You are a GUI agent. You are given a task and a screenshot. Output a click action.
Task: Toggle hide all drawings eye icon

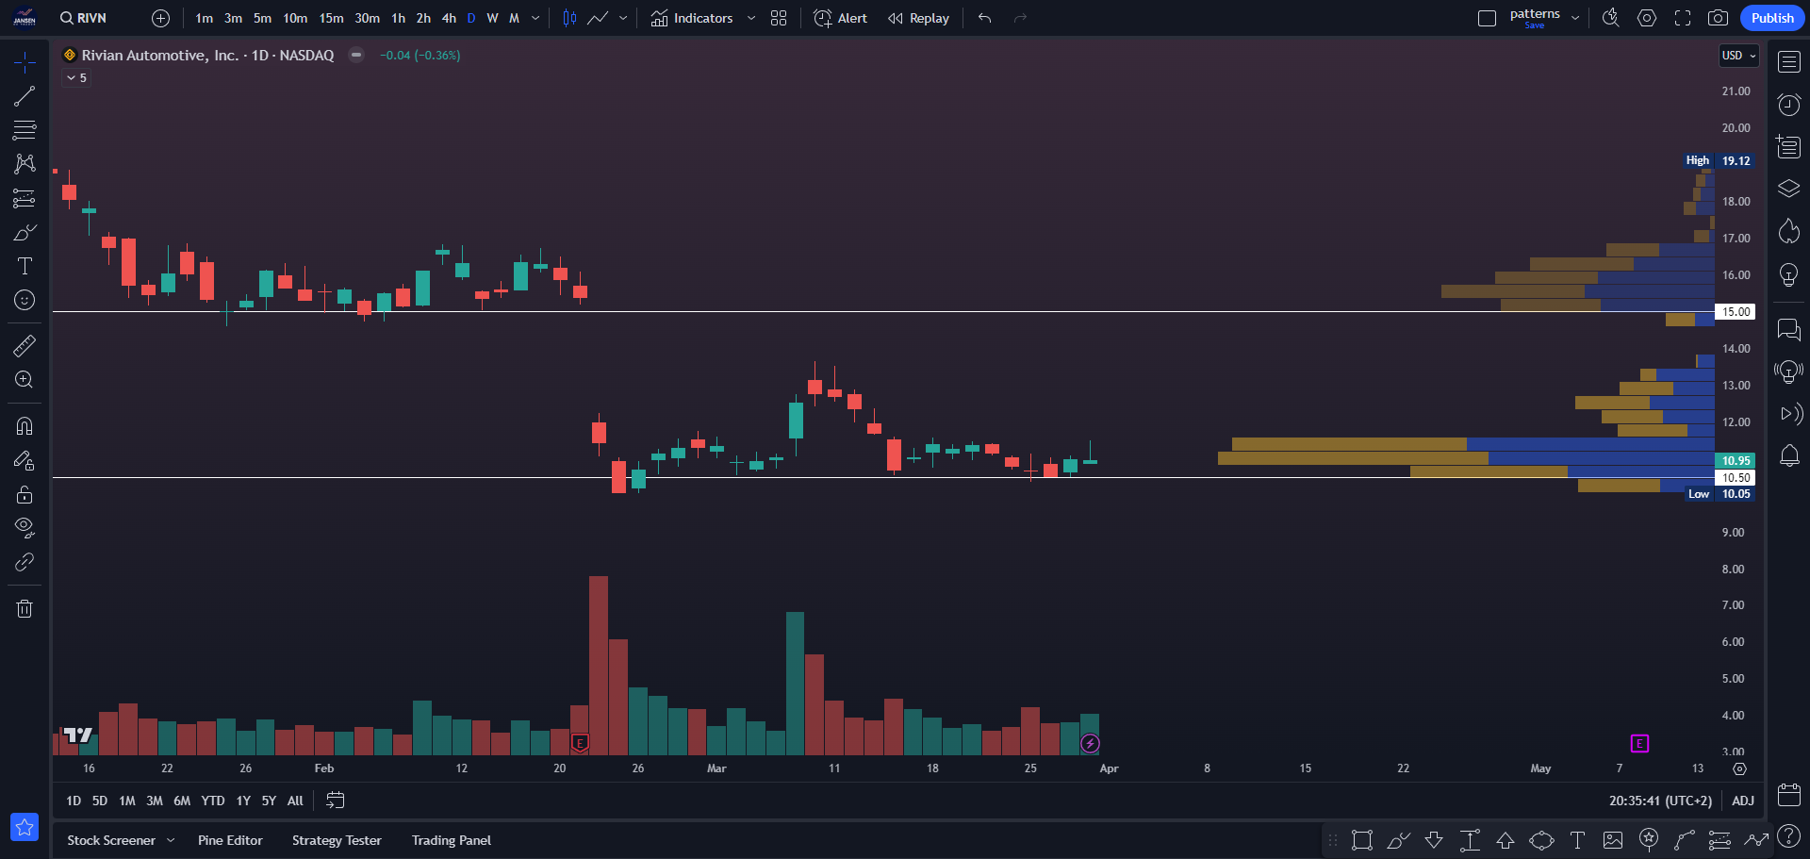(x=25, y=528)
